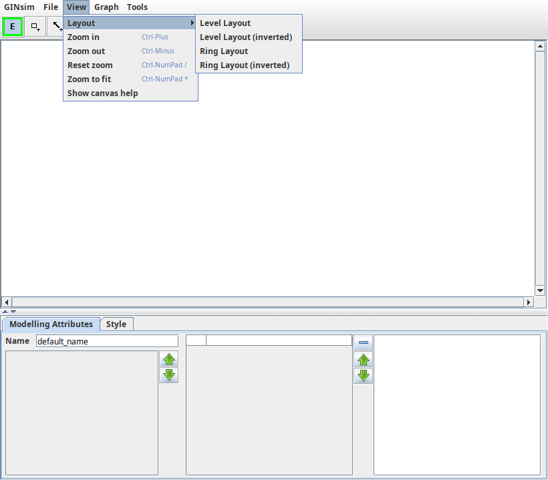Click the green up arrow beside the Name list
This screenshot has height=480, width=548.
169,359
